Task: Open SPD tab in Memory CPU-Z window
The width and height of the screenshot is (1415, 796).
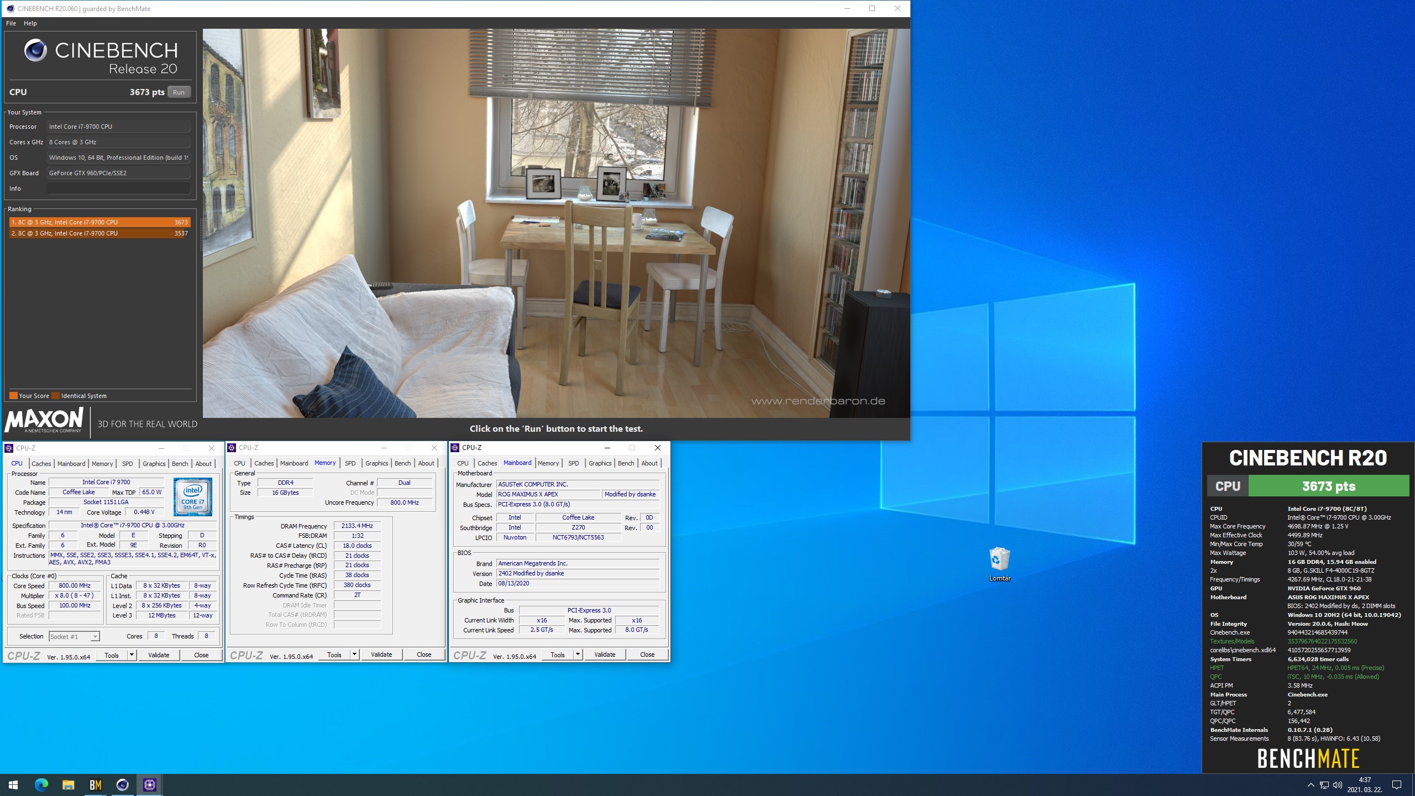Action: click(x=350, y=463)
